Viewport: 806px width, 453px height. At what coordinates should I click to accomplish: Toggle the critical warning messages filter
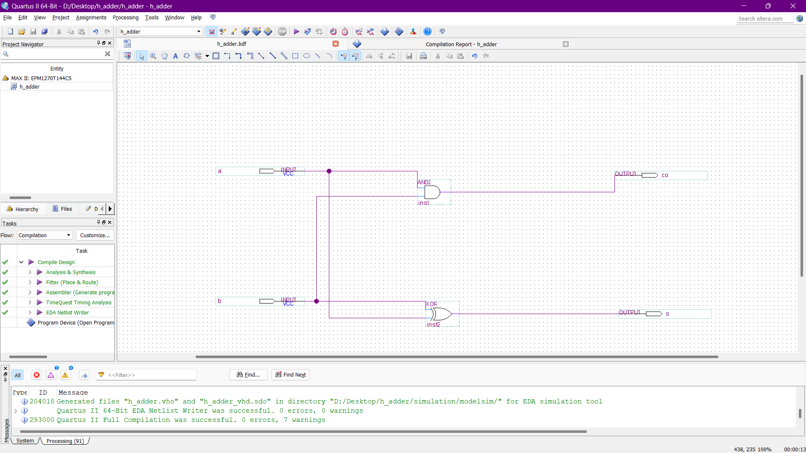(51, 375)
